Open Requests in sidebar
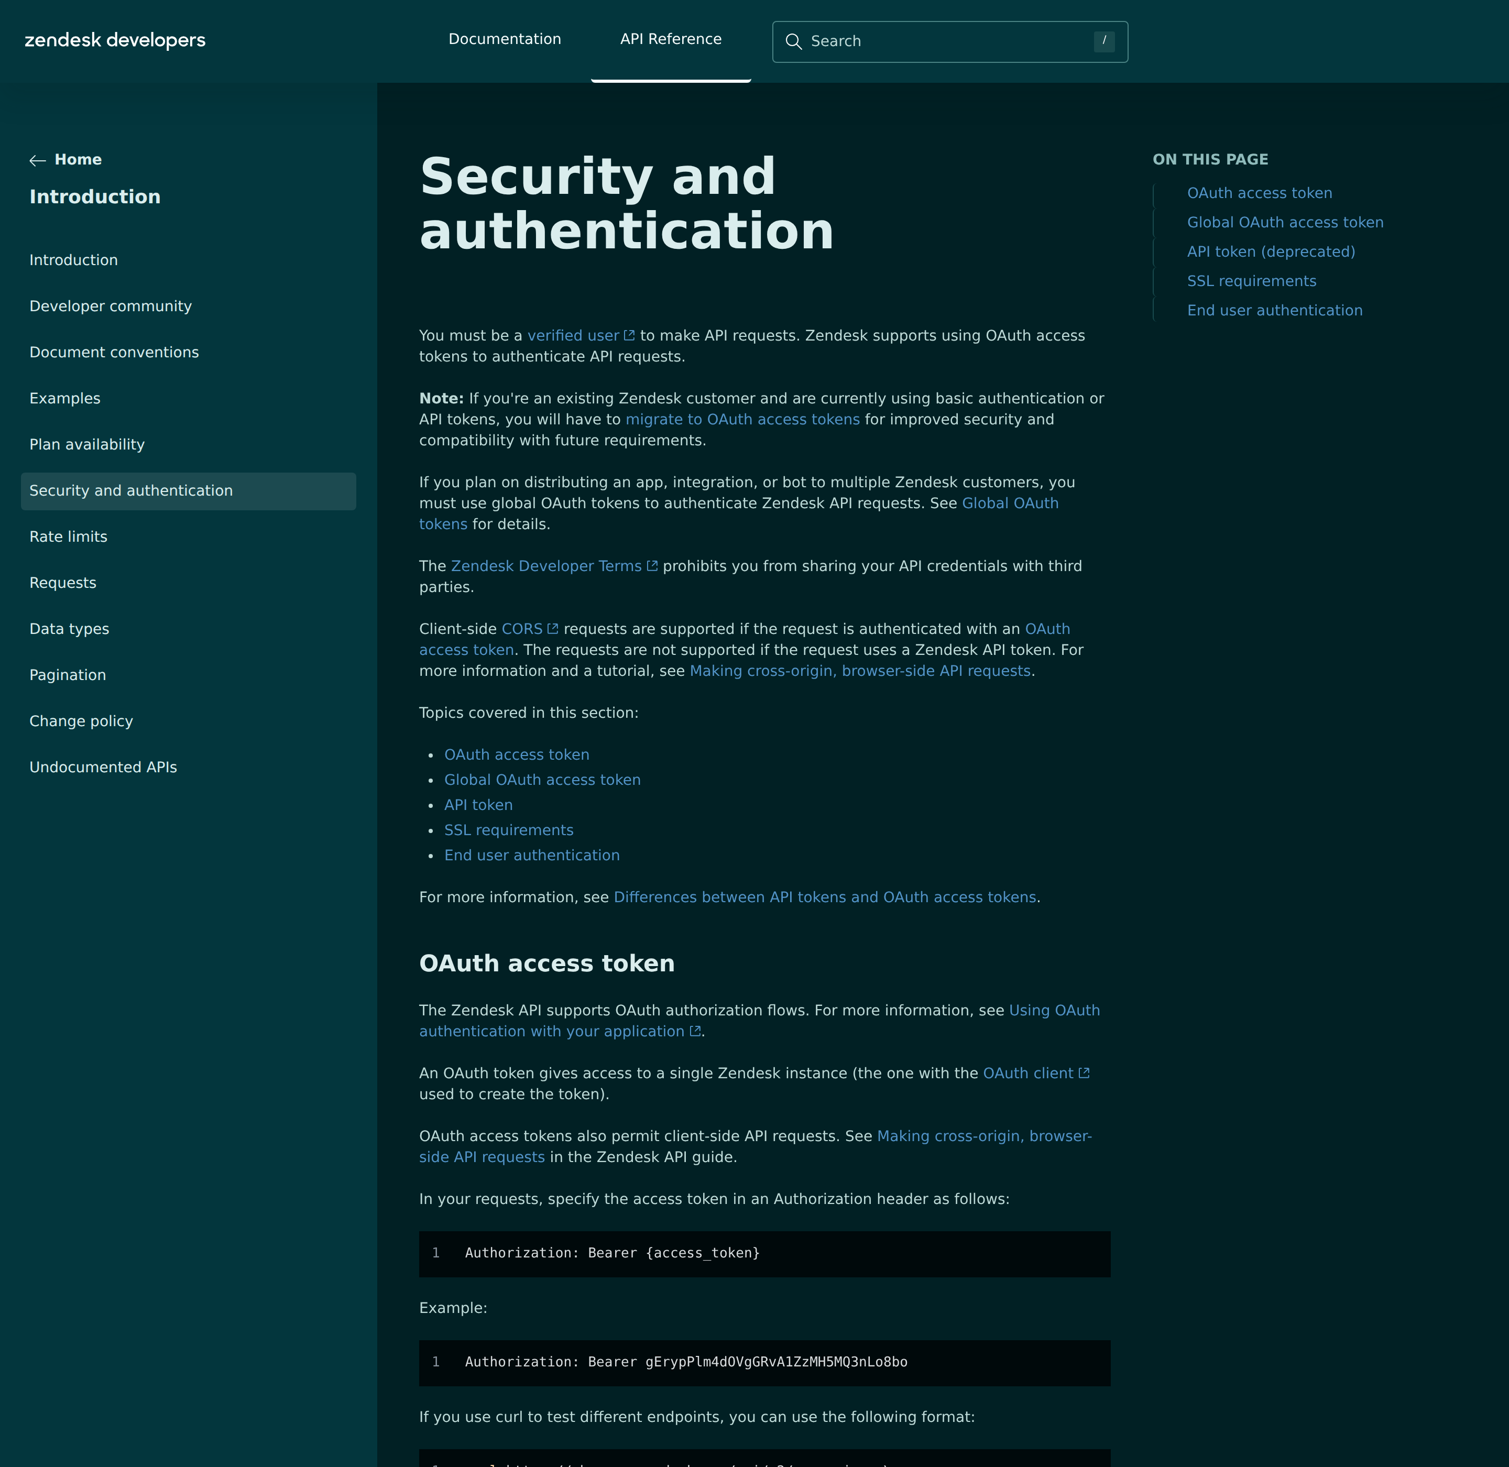The image size is (1509, 1467). pyautogui.click(x=63, y=583)
